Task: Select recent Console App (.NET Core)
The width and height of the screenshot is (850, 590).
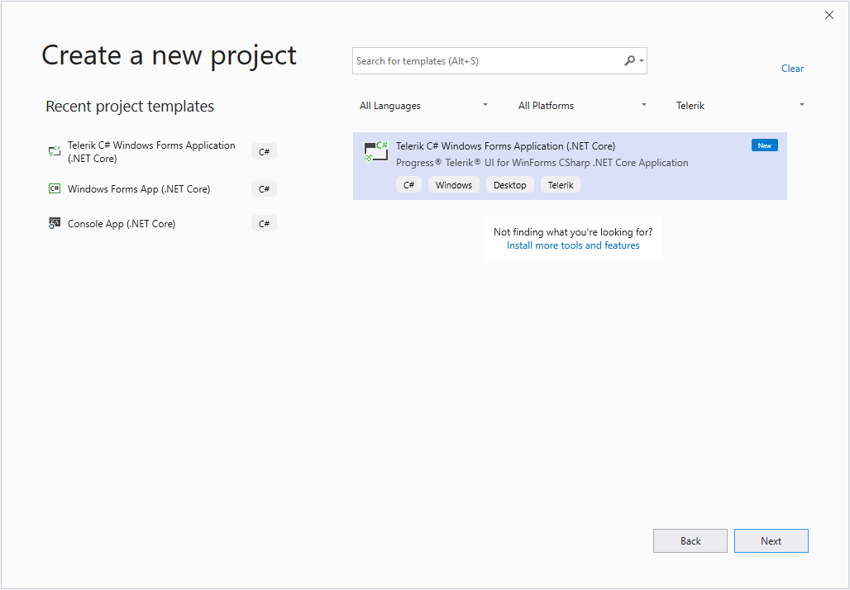Action: [122, 223]
